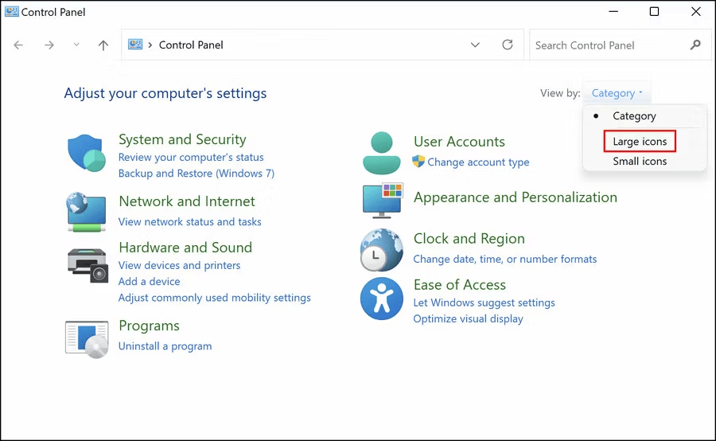The width and height of the screenshot is (716, 441).
Task: Select Category in the View by menu
Action: point(634,116)
